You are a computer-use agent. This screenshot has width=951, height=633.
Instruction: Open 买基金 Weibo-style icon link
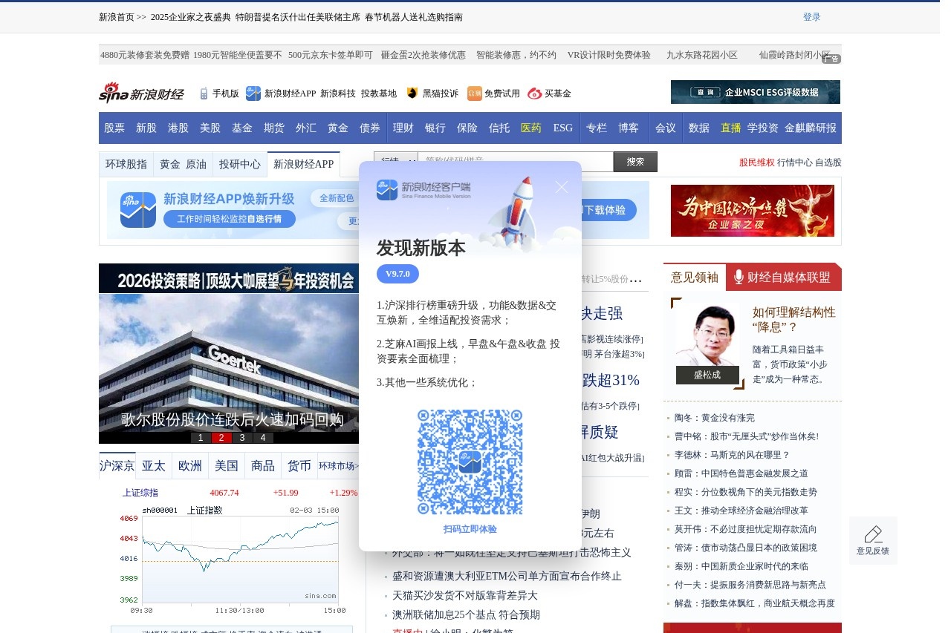click(535, 94)
